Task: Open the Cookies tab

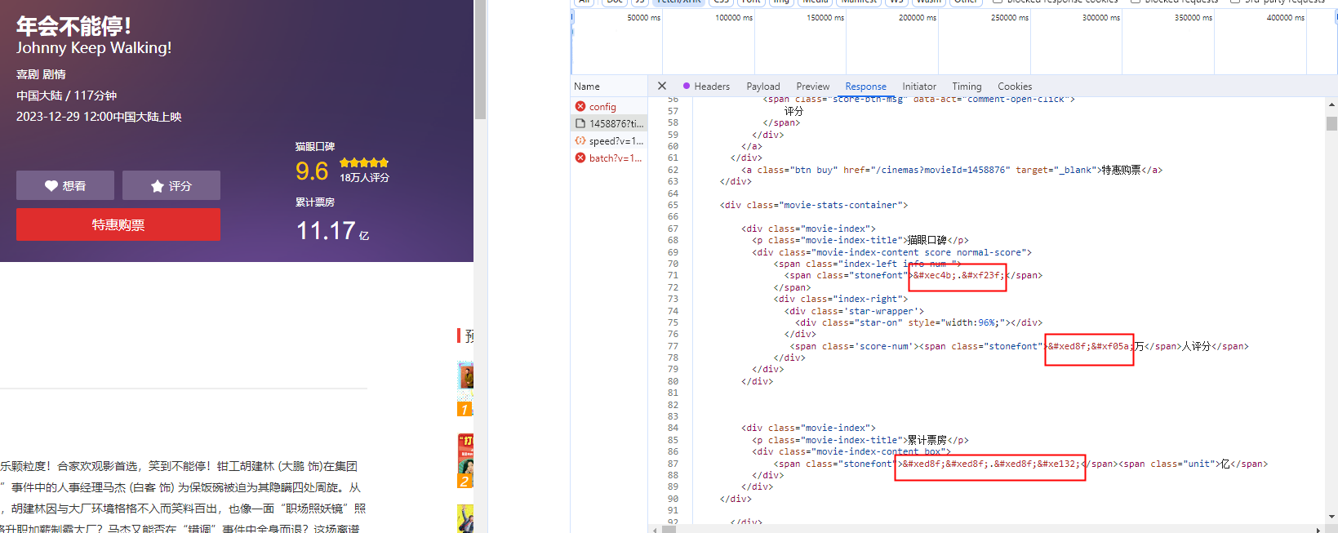Action: (1014, 87)
